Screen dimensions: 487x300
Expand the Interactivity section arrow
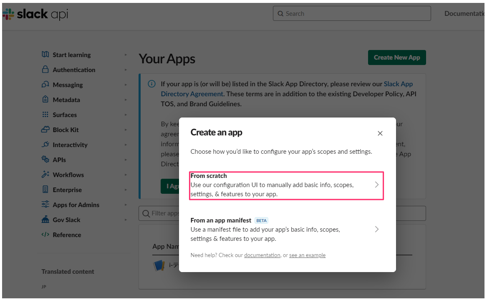click(x=126, y=145)
